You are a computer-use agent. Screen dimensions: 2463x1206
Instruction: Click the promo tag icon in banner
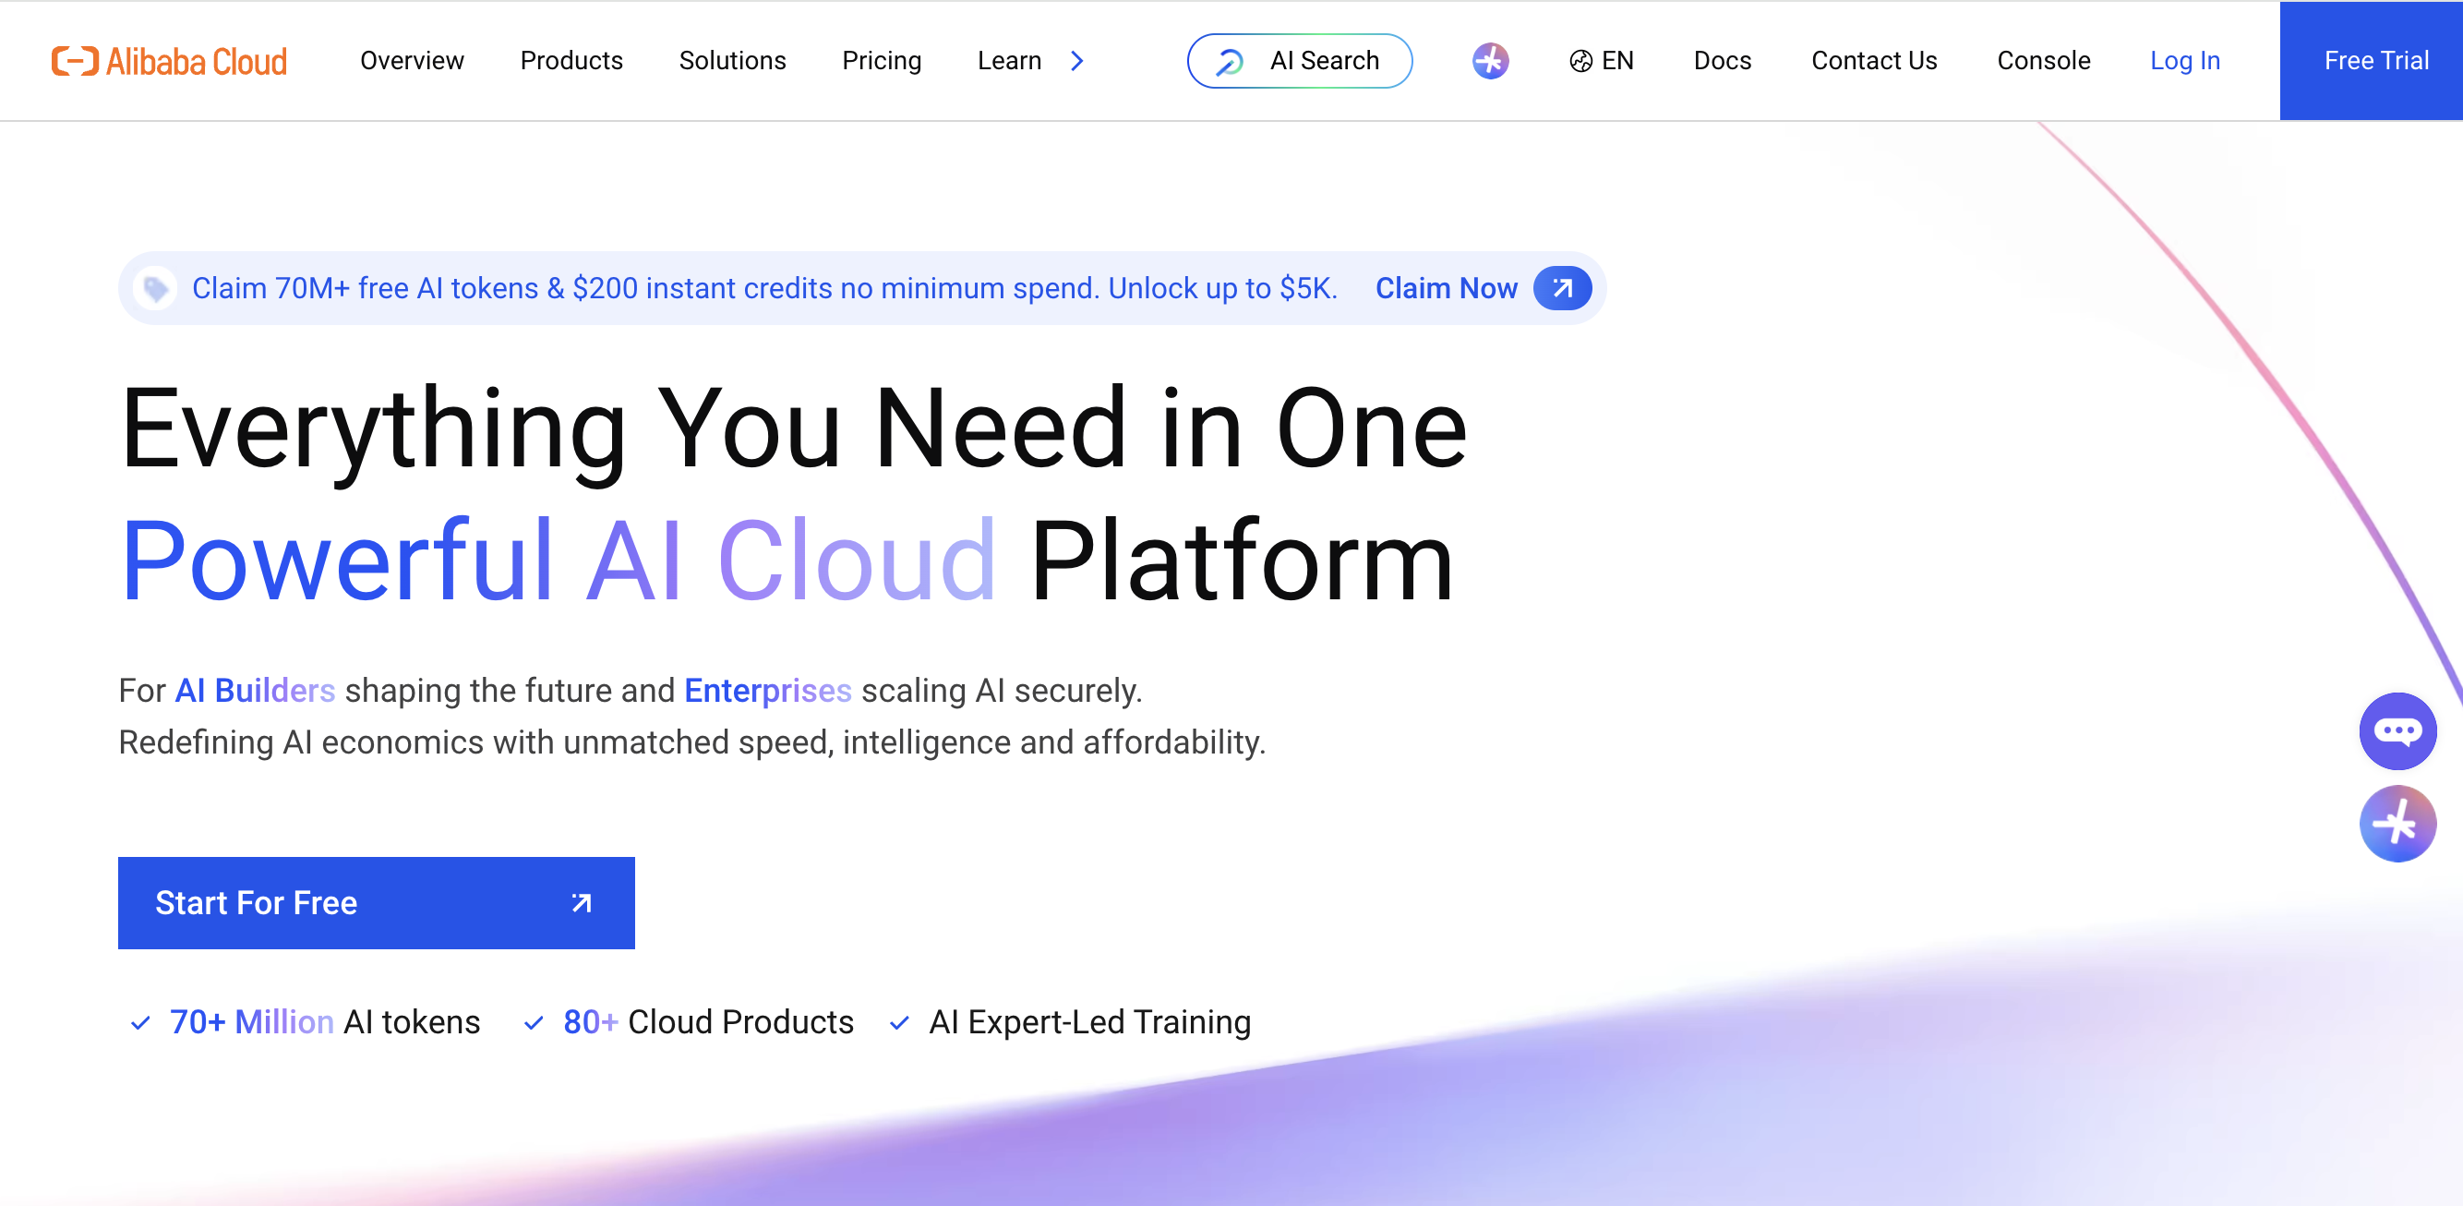155,288
